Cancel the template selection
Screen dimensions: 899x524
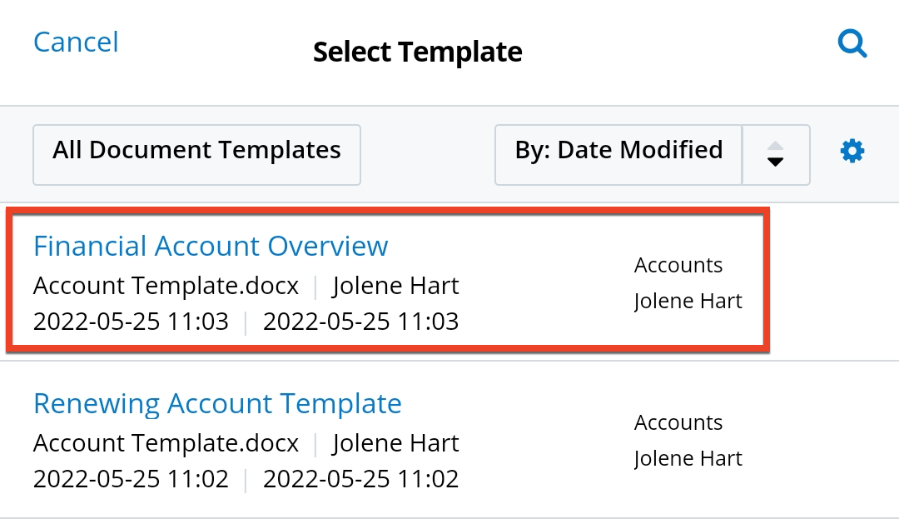(x=76, y=42)
